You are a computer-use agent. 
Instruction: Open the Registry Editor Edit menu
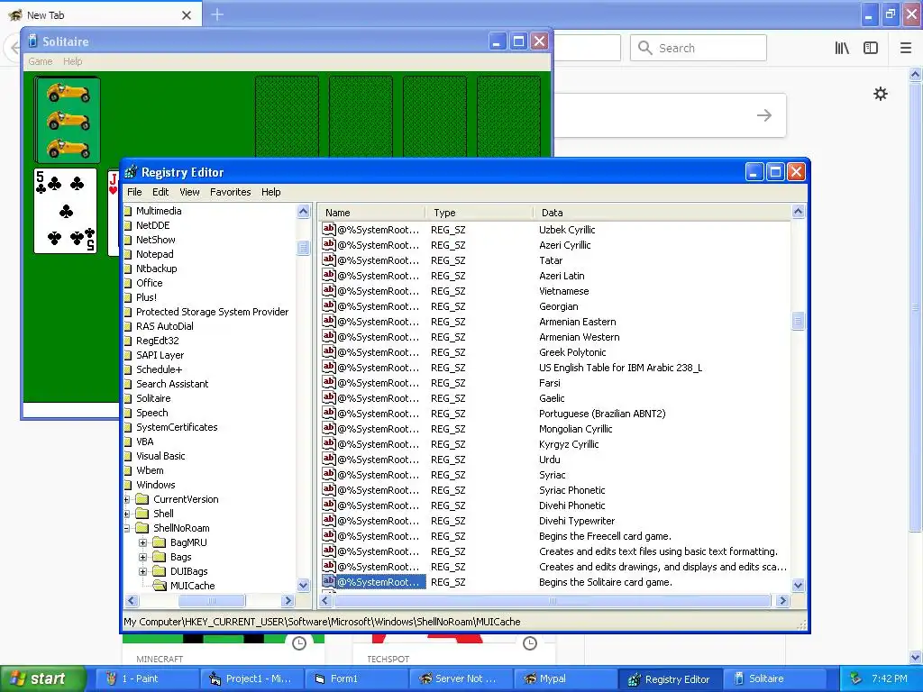coord(160,192)
